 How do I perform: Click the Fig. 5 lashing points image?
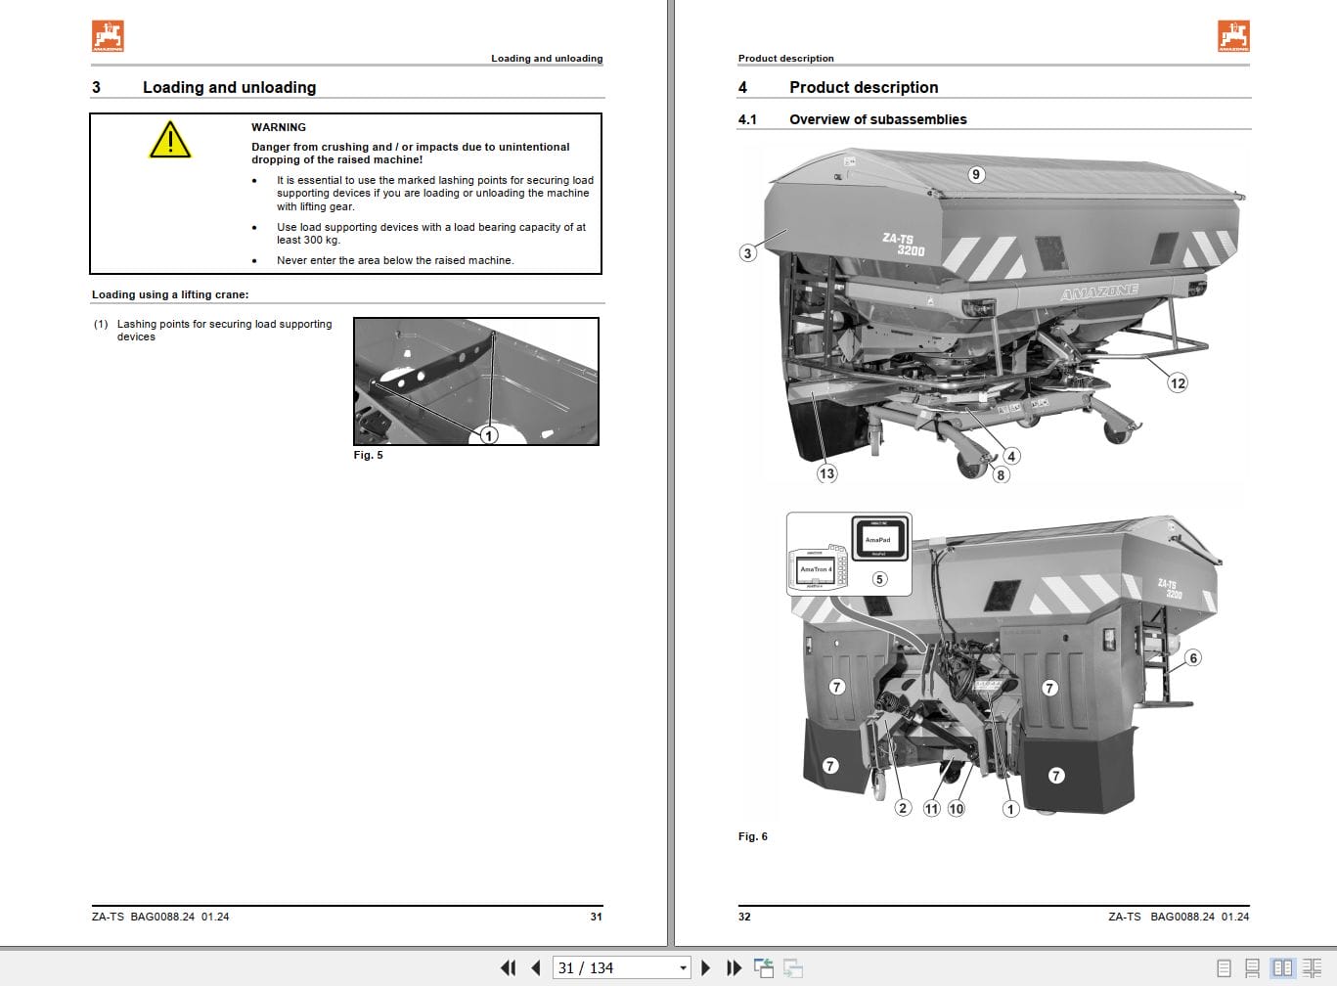tap(476, 381)
